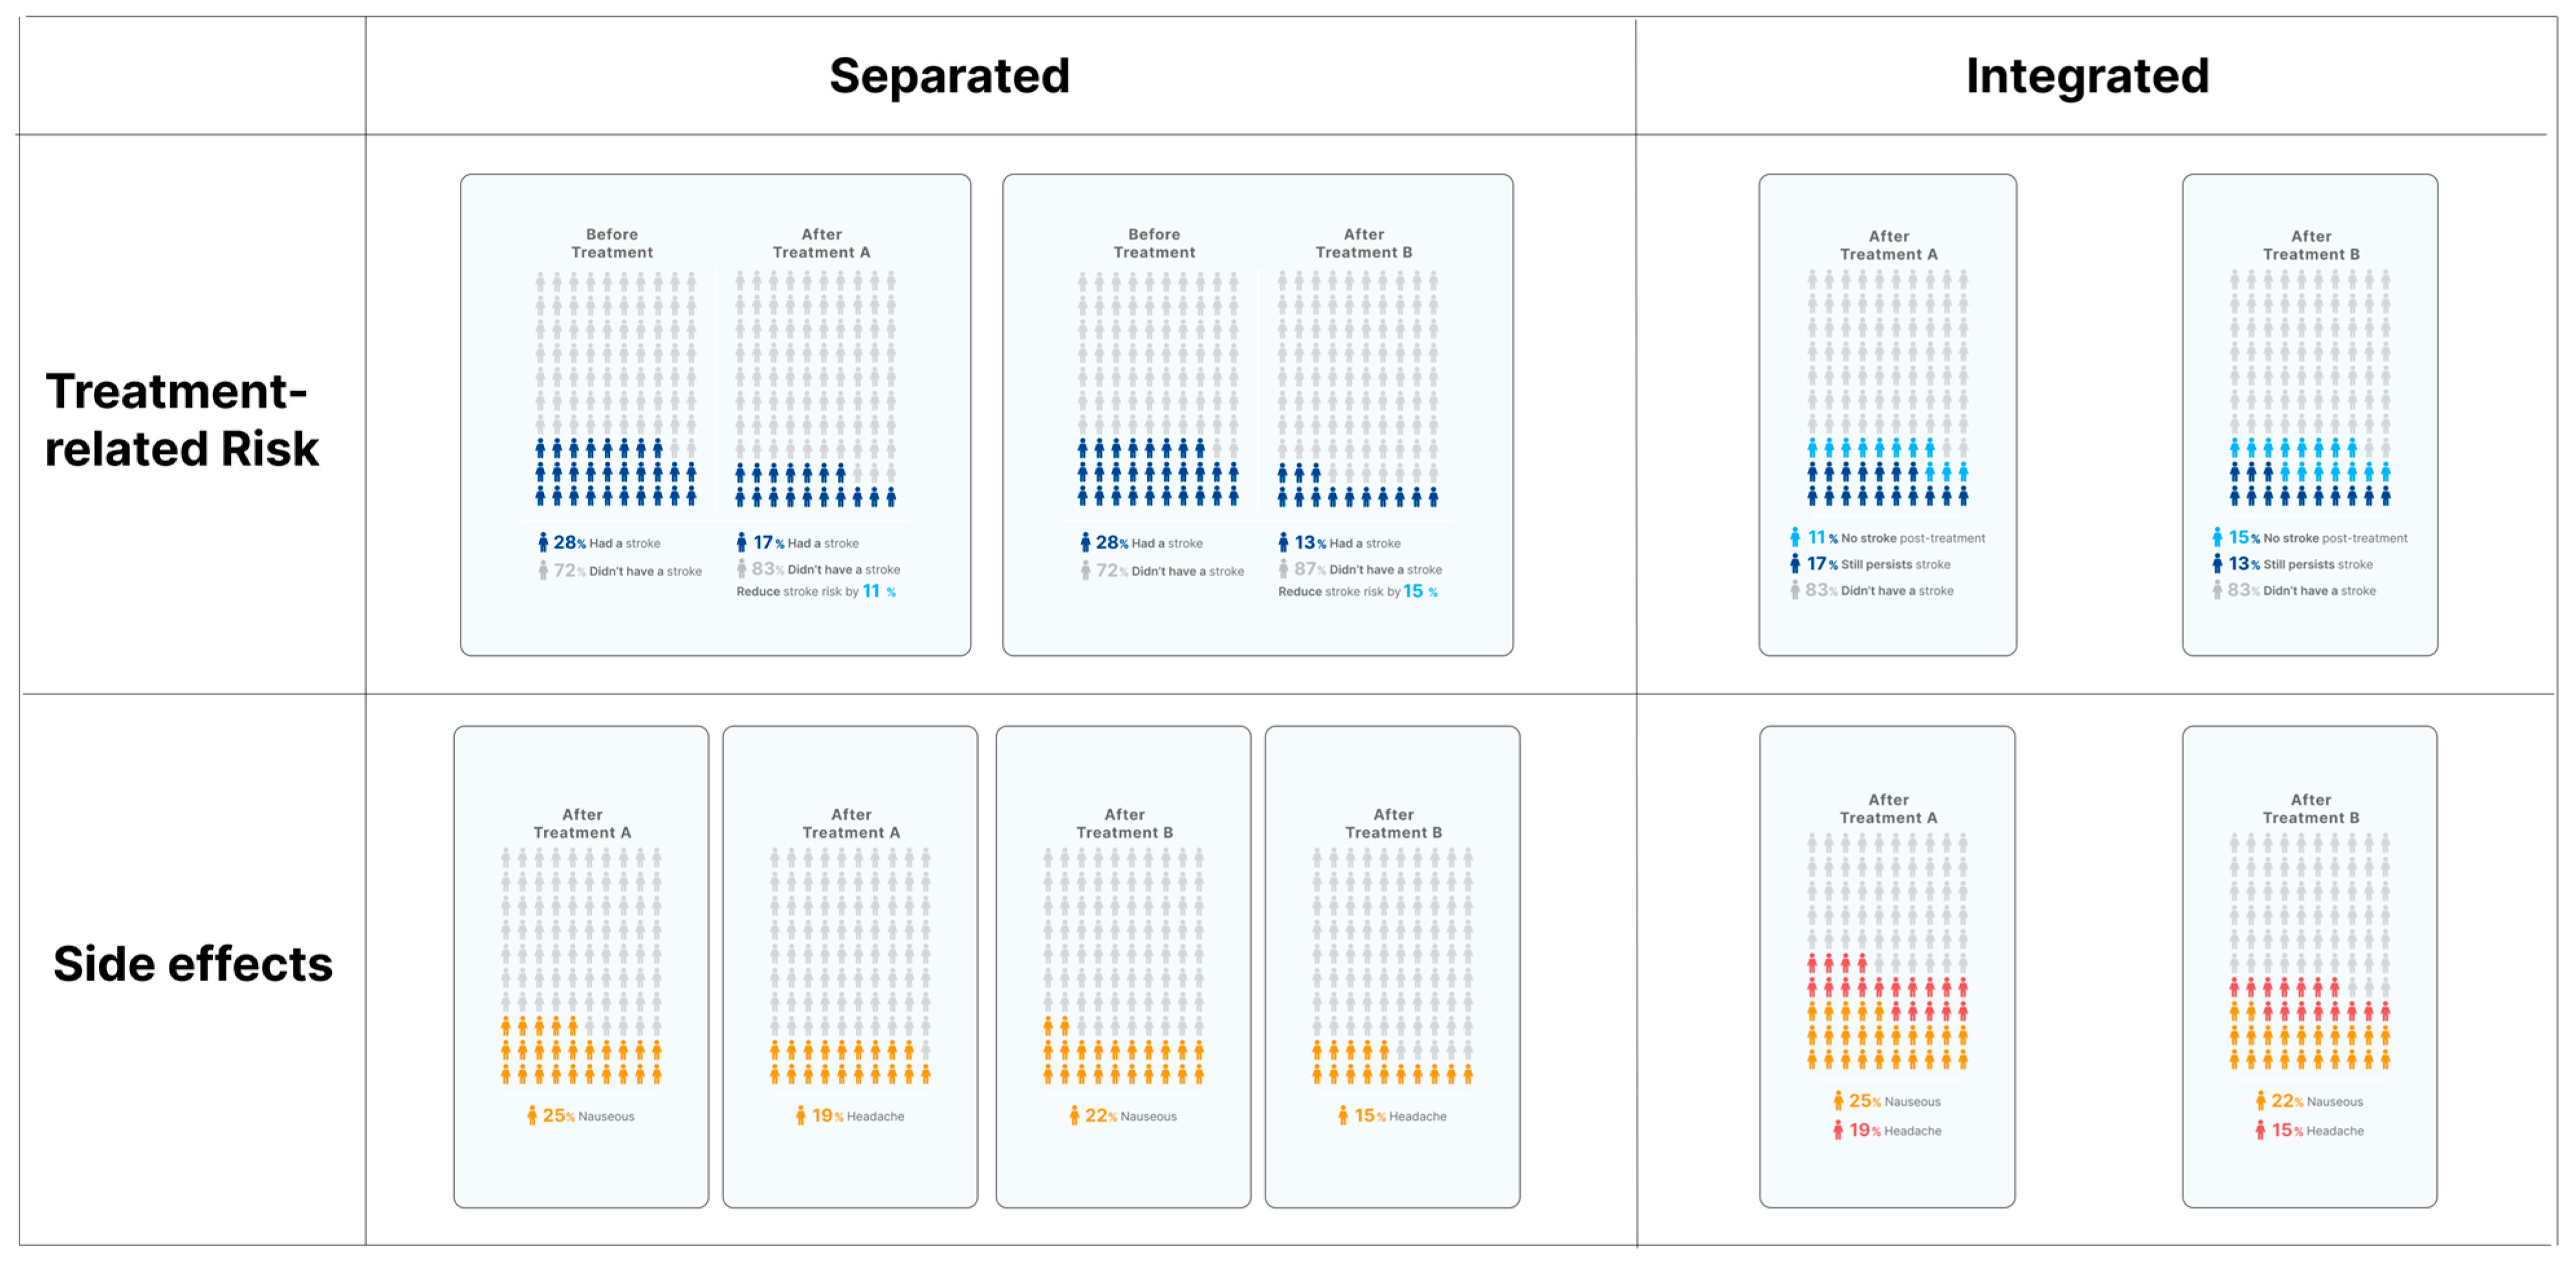Click the icon beside "13% Still persists stroke"

2217,564
